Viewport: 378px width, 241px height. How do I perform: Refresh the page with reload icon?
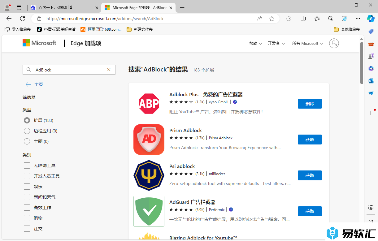pyautogui.click(x=23, y=19)
